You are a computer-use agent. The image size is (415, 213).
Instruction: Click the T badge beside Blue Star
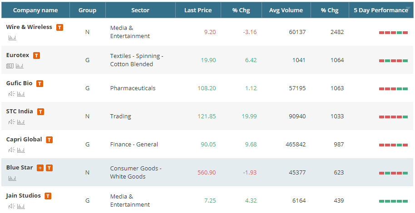(49, 168)
